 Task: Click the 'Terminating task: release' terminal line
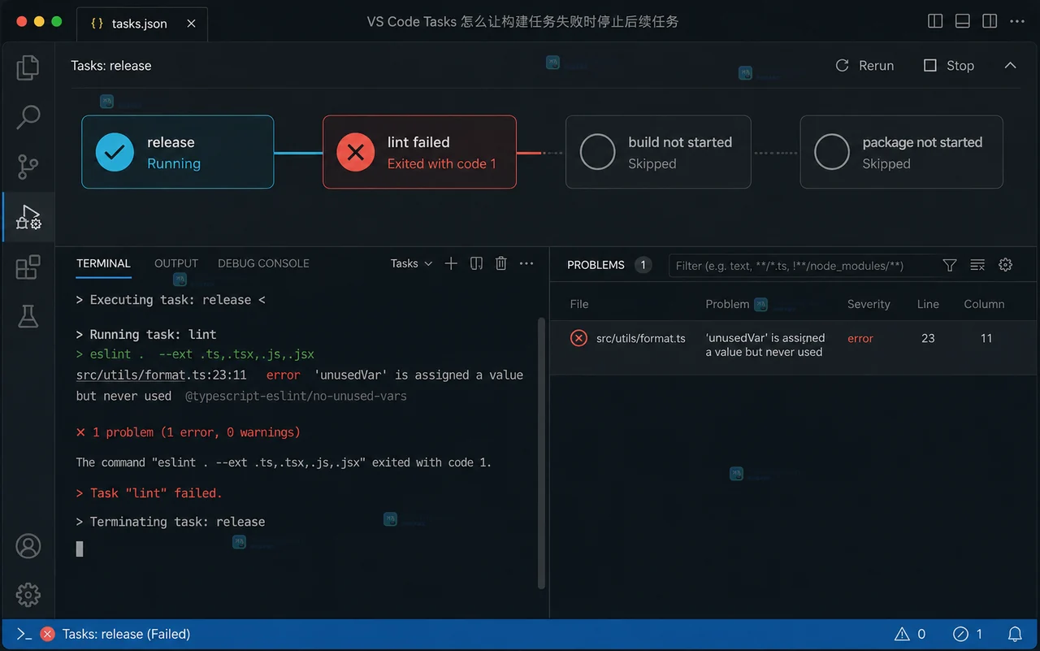click(x=171, y=522)
